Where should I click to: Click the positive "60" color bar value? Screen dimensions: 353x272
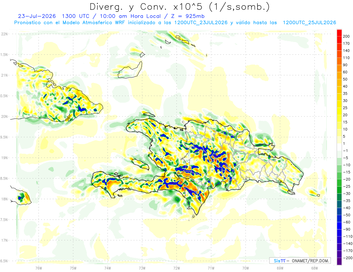346,72
